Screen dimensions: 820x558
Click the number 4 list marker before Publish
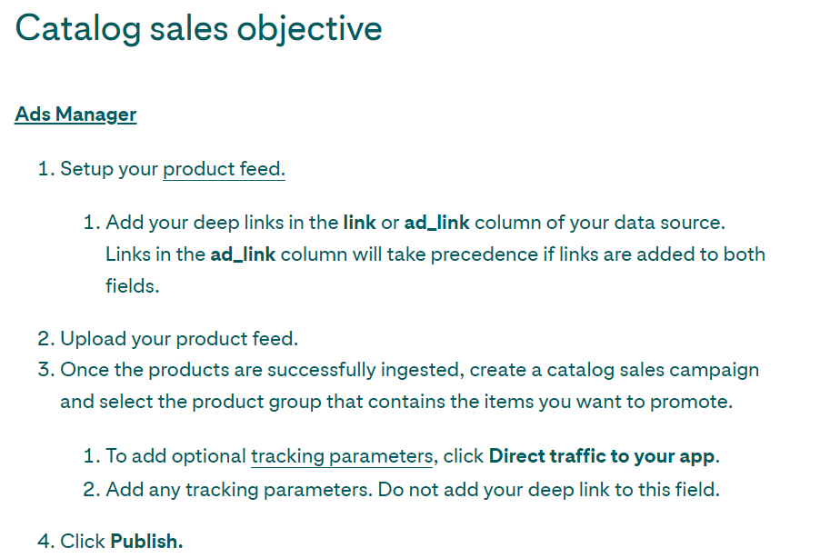[44, 542]
